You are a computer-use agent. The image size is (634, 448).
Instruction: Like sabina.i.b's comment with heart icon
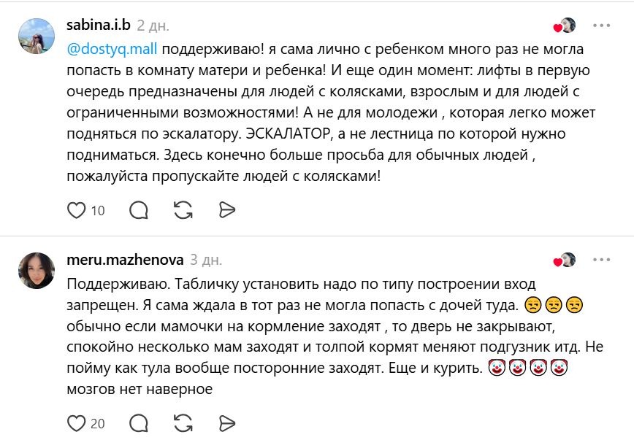click(76, 210)
